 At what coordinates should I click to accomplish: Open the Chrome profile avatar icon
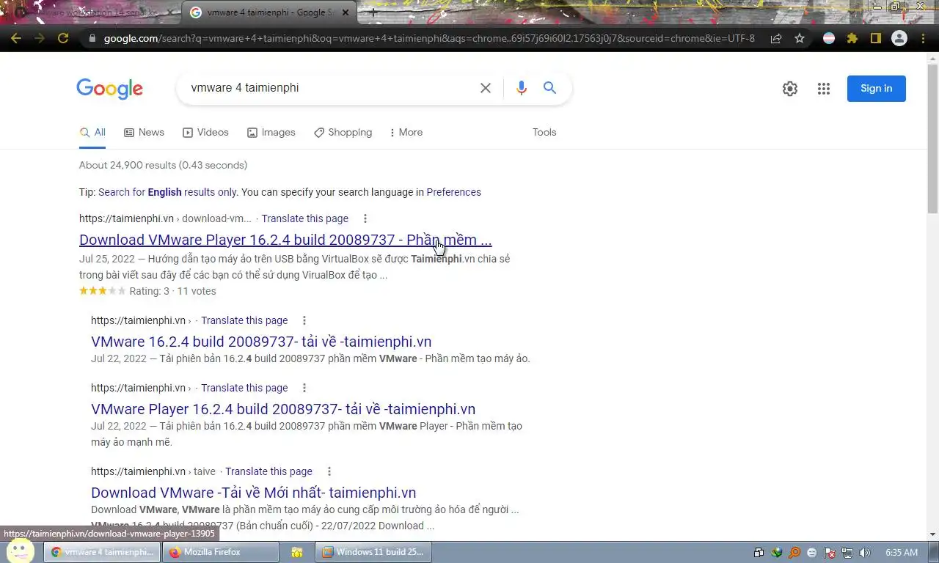[899, 38]
